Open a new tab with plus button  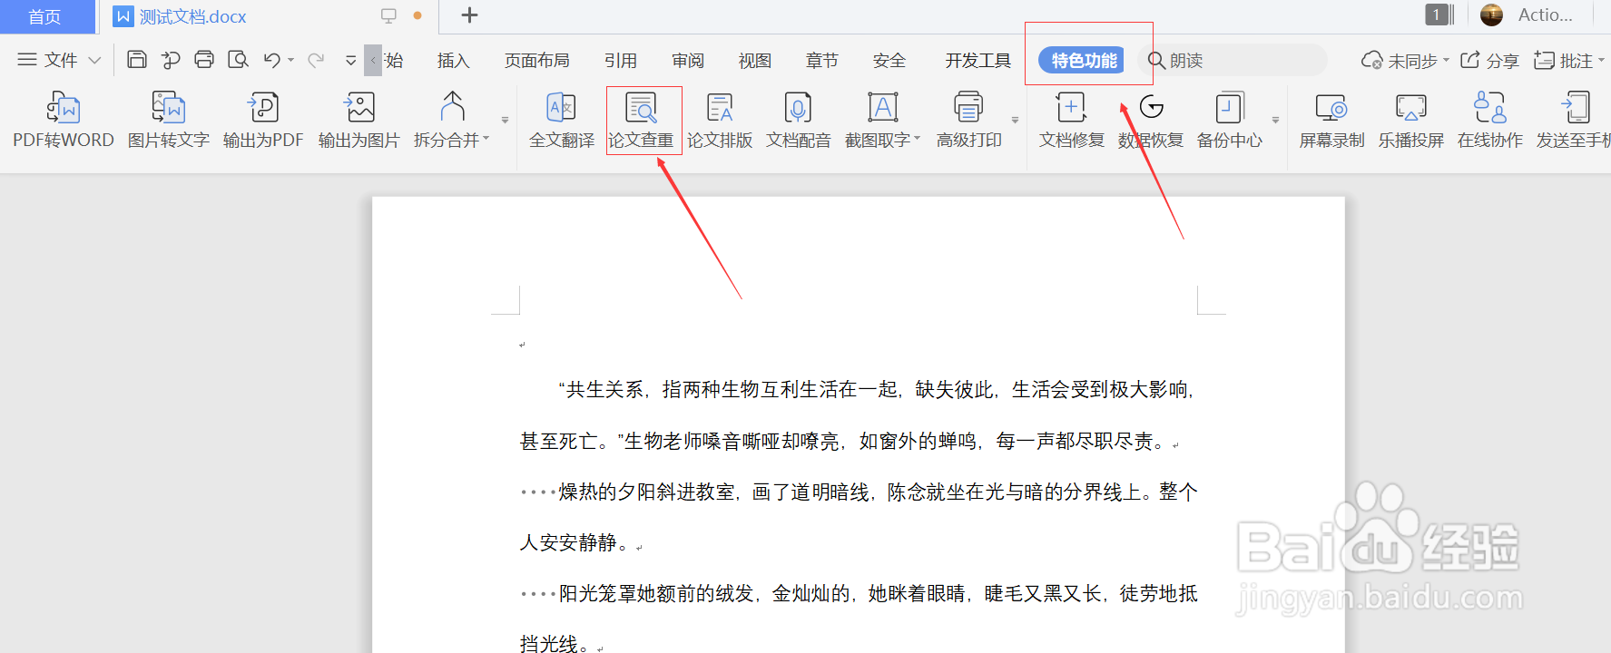(x=469, y=15)
